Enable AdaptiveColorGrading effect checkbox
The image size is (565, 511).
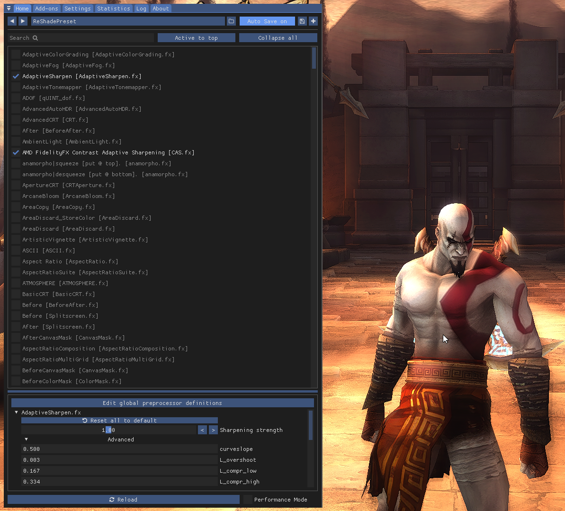click(16, 54)
